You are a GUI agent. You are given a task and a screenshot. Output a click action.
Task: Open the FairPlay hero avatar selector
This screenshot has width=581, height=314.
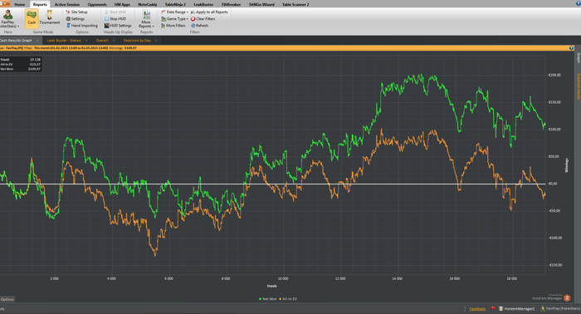pyautogui.click(x=8, y=19)
